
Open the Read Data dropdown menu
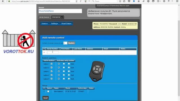(66, 24)
